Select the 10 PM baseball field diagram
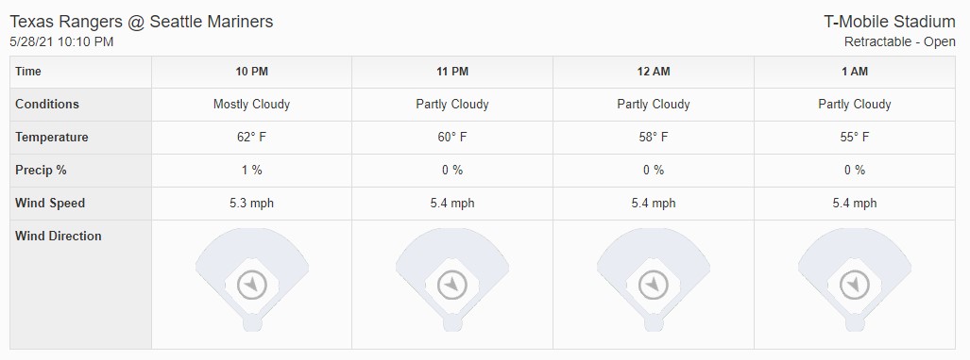970x360 pixels. click(x=252, y=280)
